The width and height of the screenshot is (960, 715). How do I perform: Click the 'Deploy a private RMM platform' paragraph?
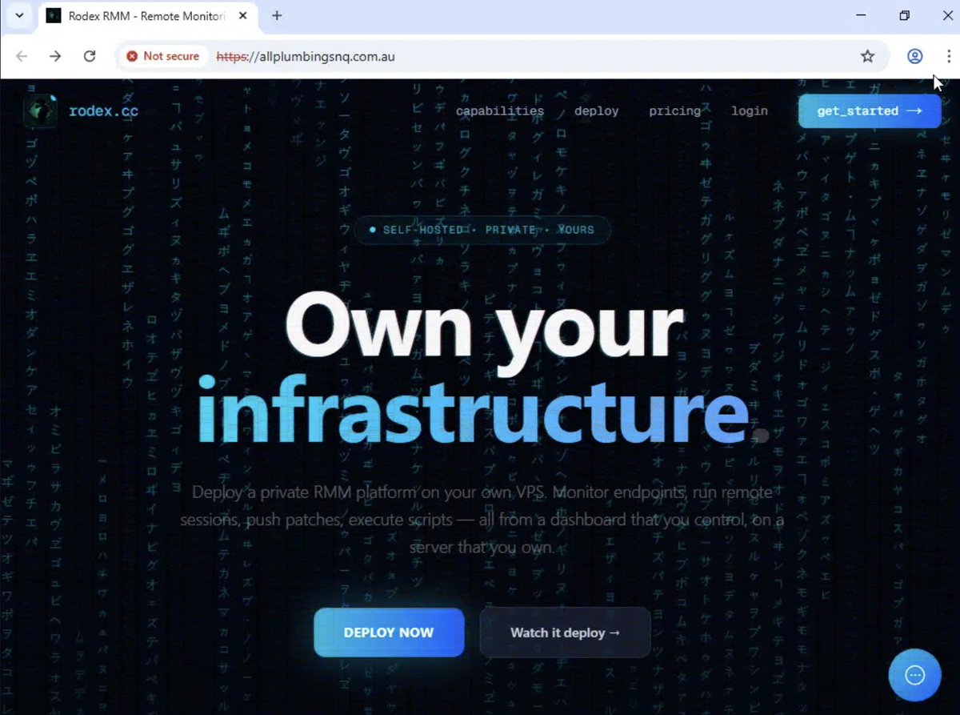[x=482, y=520]
